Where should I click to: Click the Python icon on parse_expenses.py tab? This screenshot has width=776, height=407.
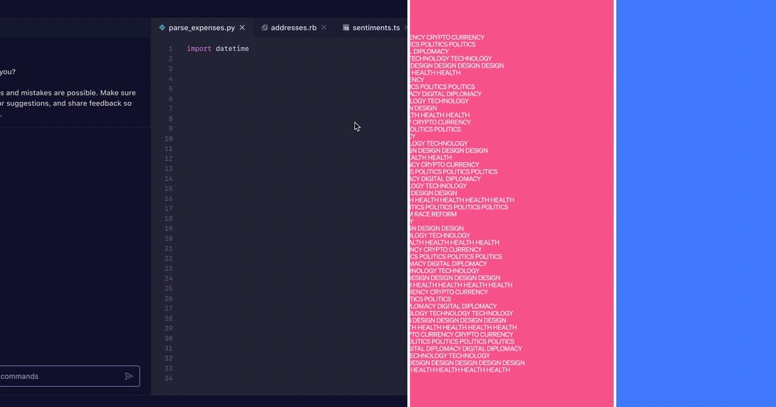tap(161, 27)
